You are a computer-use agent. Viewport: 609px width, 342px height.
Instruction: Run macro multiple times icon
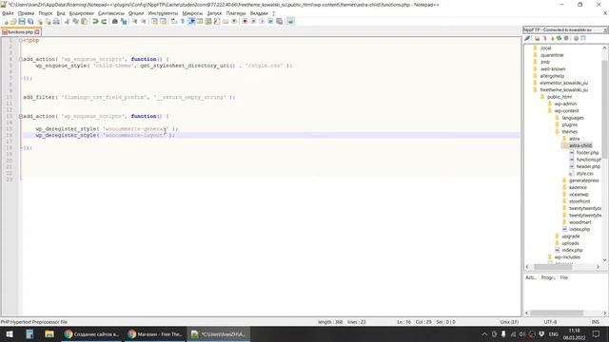click(270, 21)
